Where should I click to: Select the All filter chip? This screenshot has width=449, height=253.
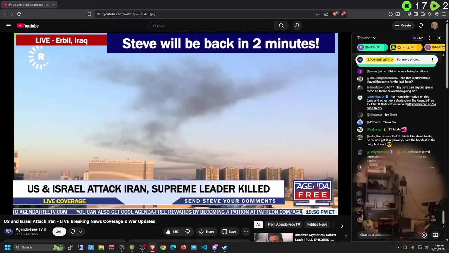coord(258,225)
